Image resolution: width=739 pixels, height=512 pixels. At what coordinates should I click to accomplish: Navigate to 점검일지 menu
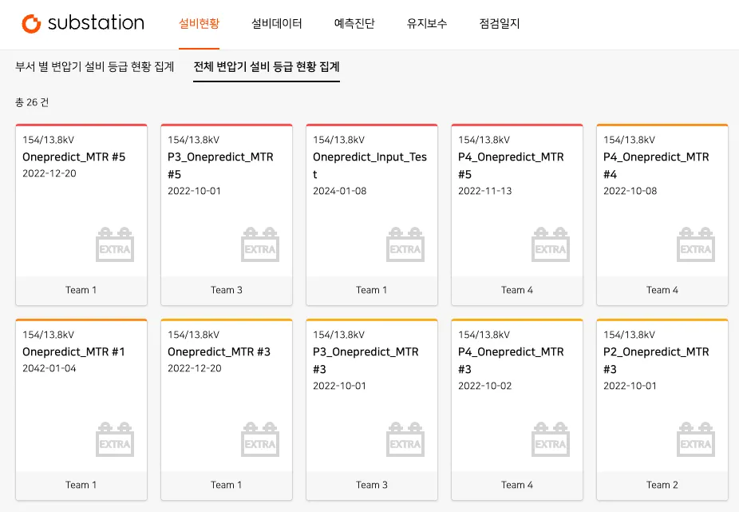[500, 24]
